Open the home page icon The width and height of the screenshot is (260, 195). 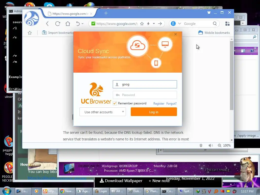pos(68,24)
